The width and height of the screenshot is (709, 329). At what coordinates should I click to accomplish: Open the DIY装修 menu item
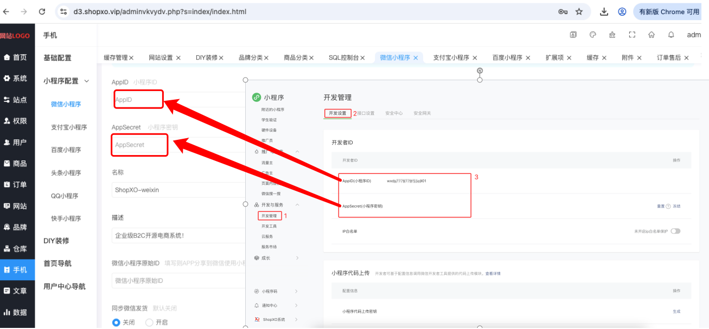(x=56, y=241)
